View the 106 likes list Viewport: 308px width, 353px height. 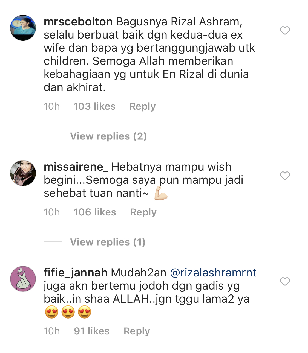click(95, 212)
